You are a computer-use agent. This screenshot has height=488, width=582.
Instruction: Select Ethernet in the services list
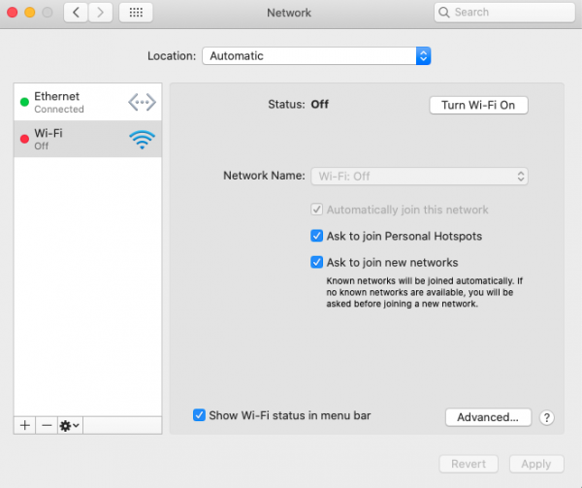coord(87,102)
